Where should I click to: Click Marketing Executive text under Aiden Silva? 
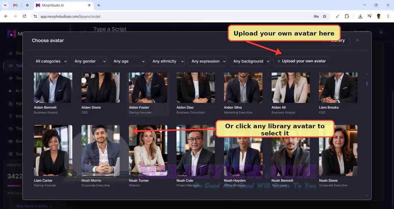coord(238,113)
